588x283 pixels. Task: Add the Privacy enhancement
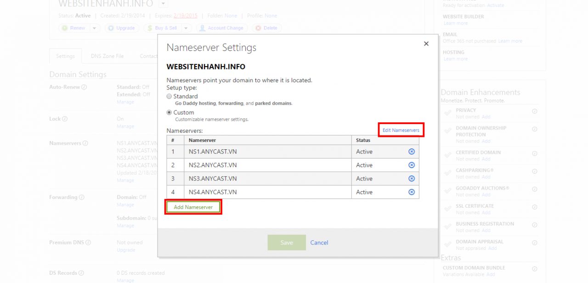pos(486,117)
